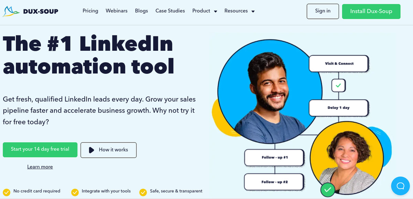Click the Visit & Connect workflow box
Viewport: 413px width, 199px height.
point(339,63)
